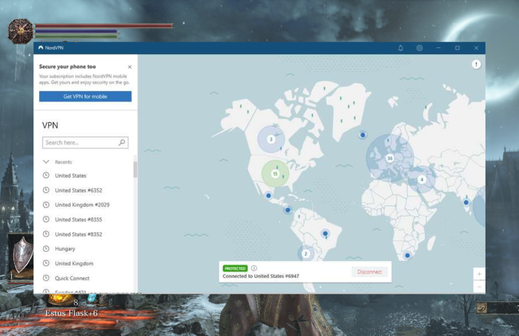The height and width of the screenshot is (336, 519).
Task: Choose United Kingdom #2029 from recents
Action: (x=82, y=205)
